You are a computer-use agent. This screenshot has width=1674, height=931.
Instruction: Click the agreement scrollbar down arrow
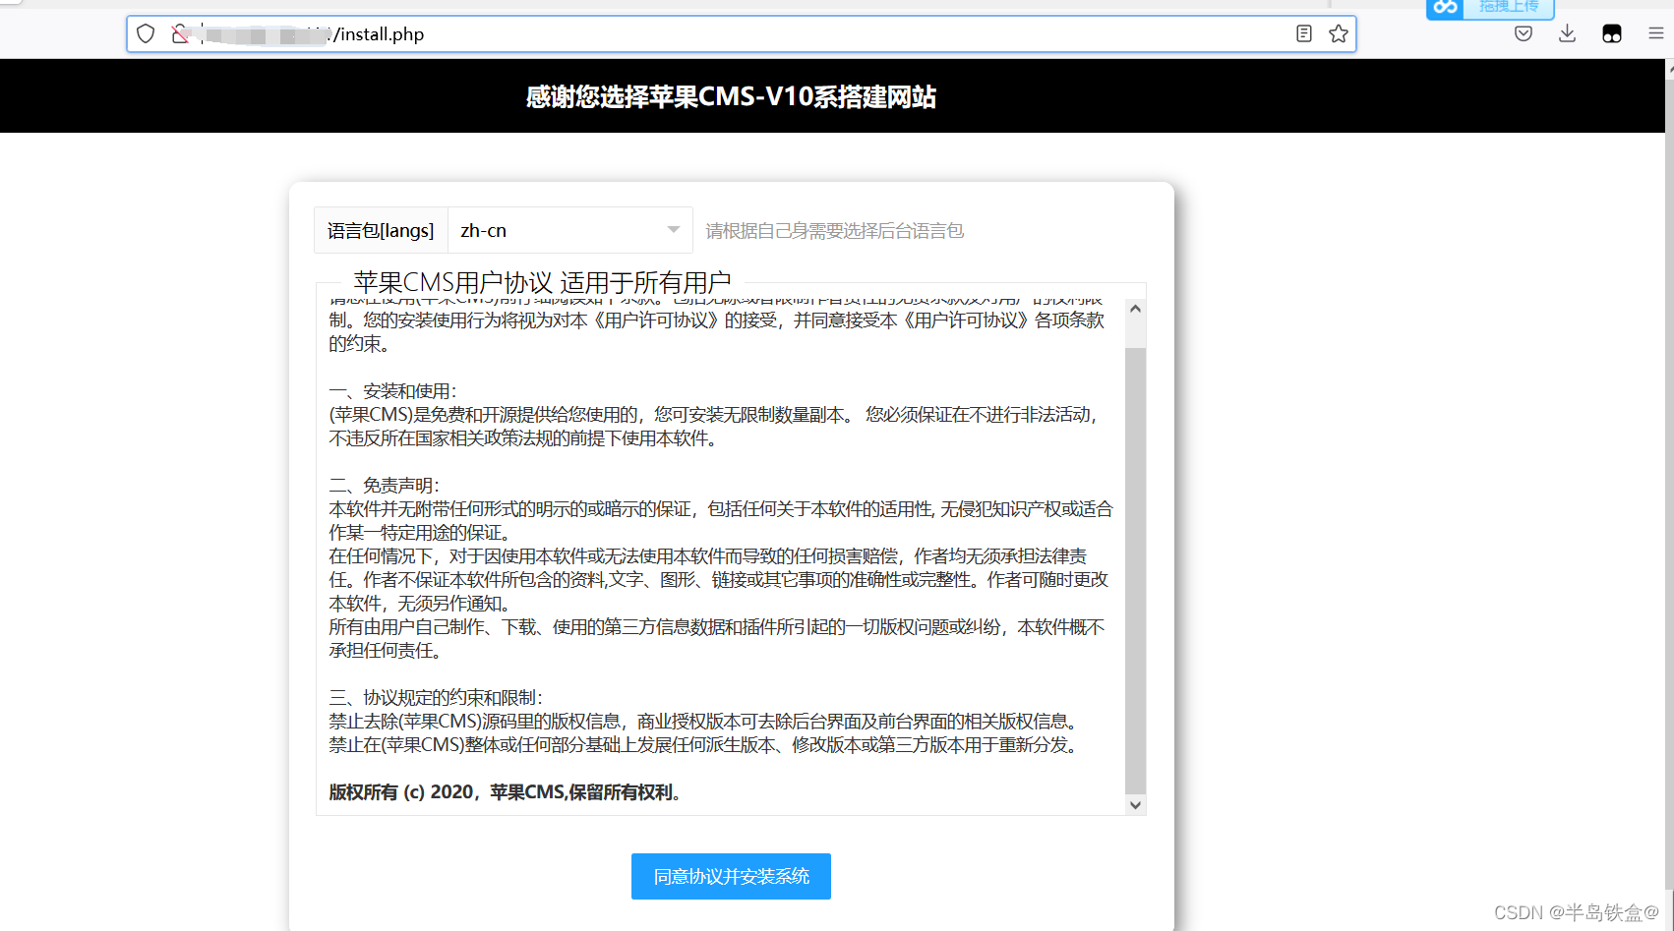pyautogui.click(x=1135, y=805)
